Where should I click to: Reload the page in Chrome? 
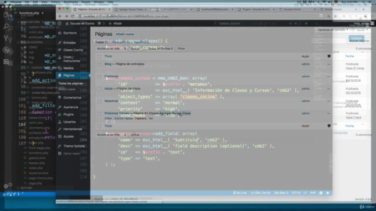(73, 16)
